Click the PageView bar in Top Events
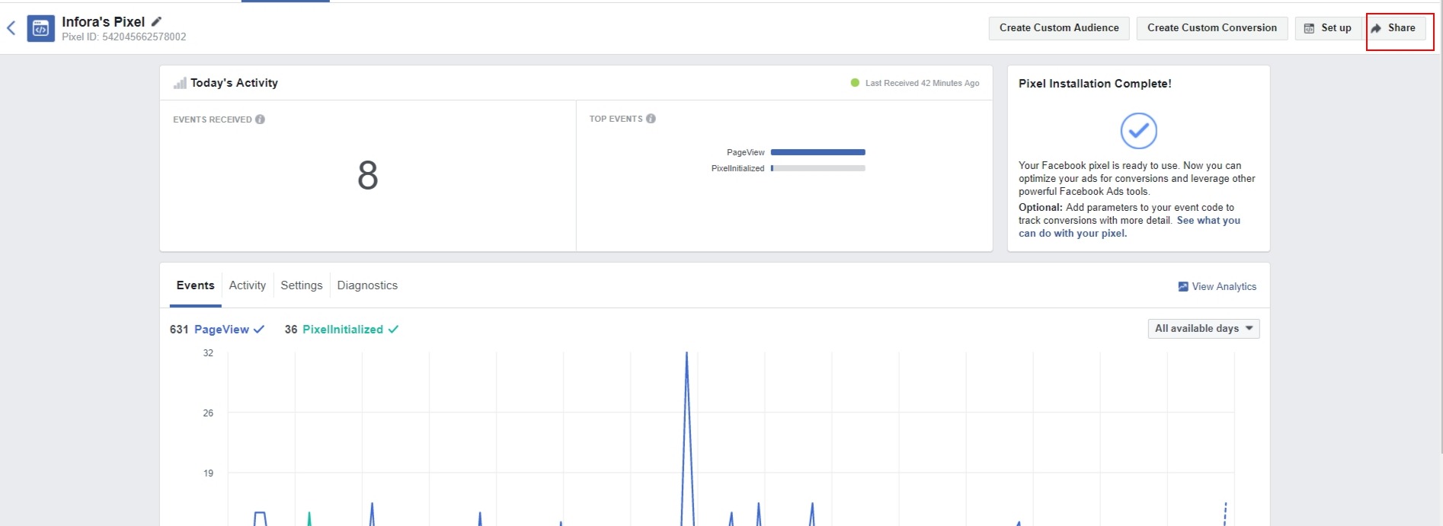This screenshot has height=526, width=1443. [817, 152]
